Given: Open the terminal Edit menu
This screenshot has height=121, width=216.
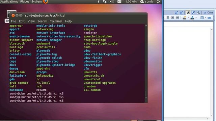Looking at the screenshot, I should (22, 21).
